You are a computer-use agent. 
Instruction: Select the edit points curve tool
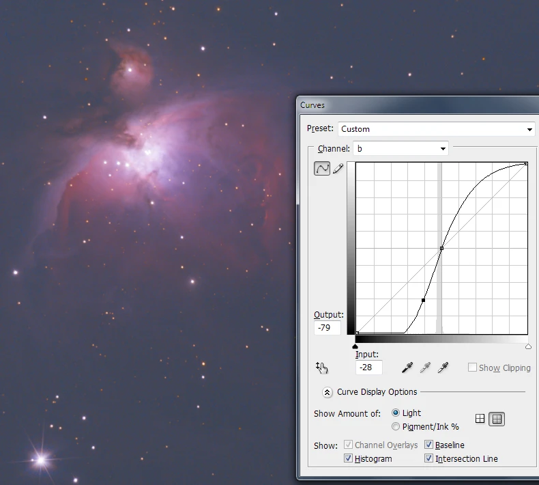322,168
